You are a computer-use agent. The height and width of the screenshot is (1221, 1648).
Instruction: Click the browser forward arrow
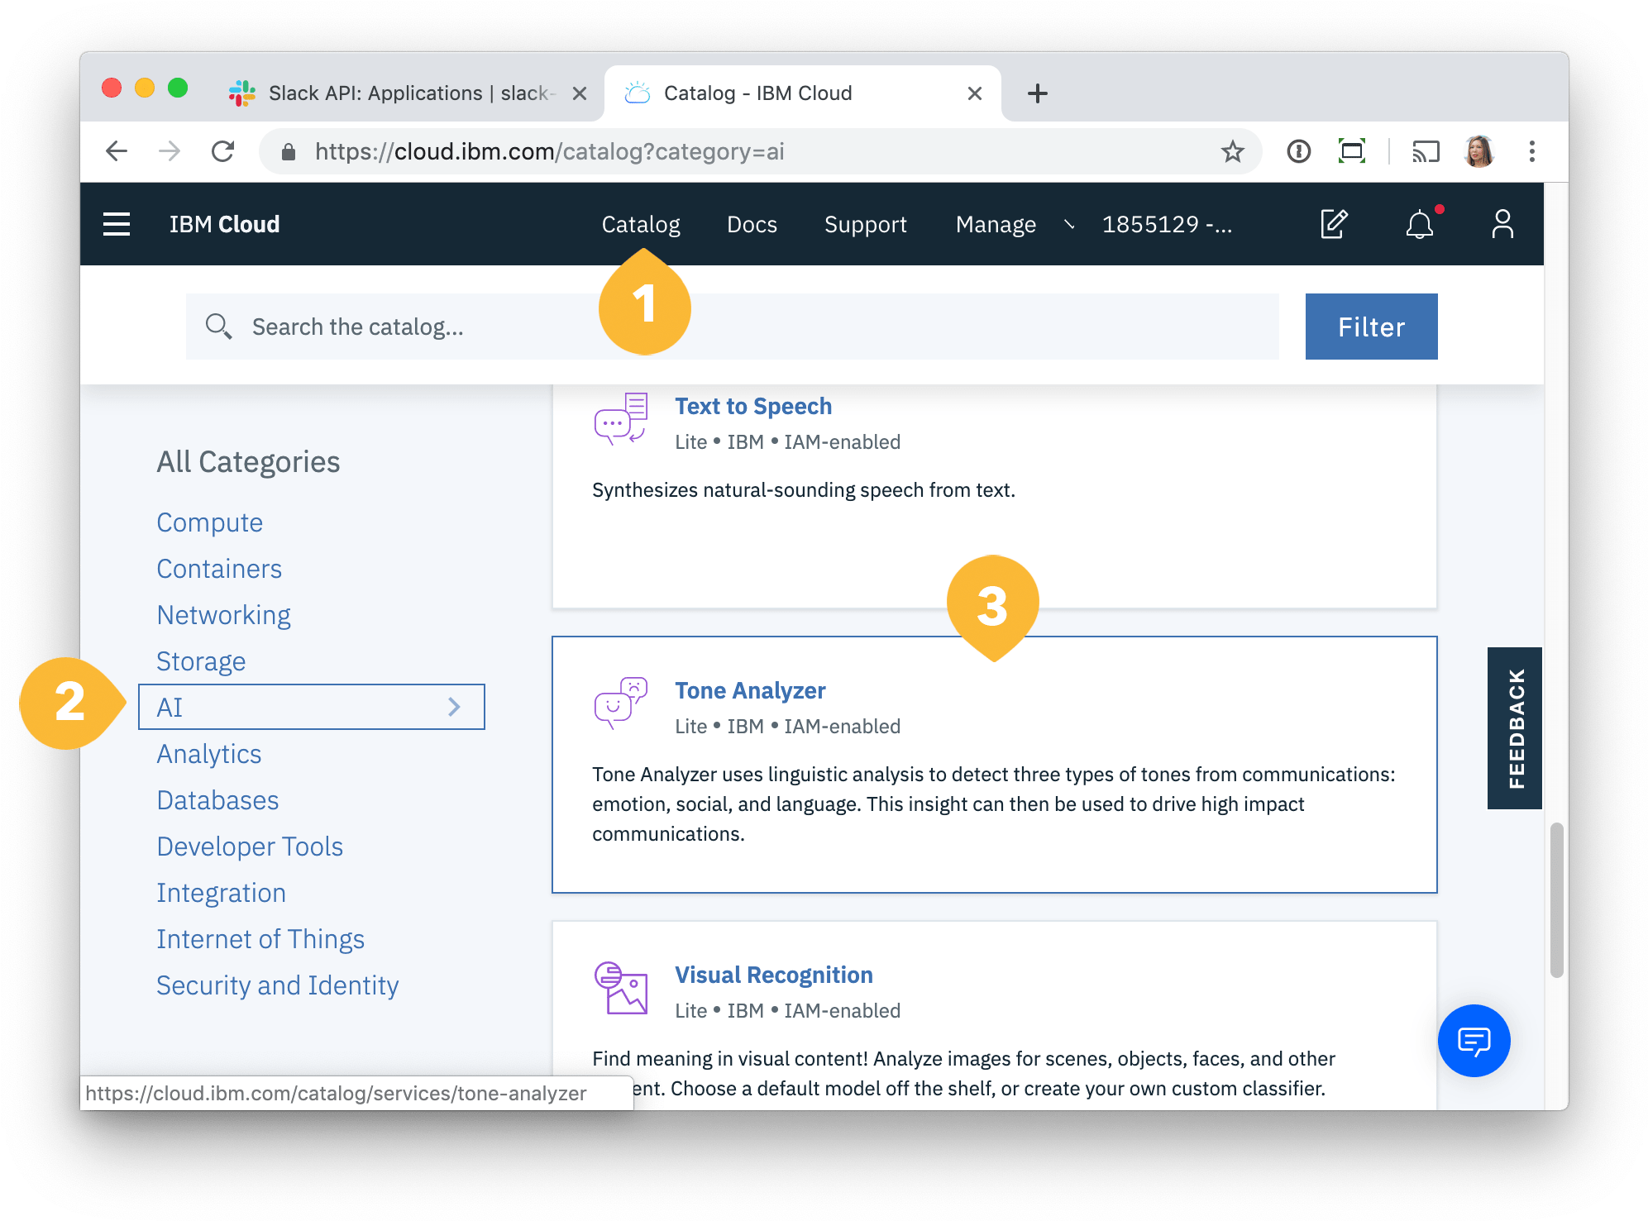[170, 151]
